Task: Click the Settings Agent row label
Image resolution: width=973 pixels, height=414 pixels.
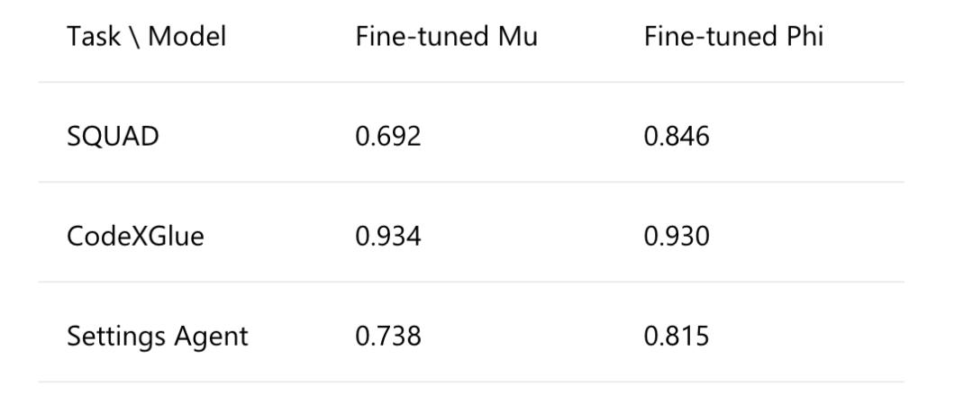Action: tap(157, 337)
